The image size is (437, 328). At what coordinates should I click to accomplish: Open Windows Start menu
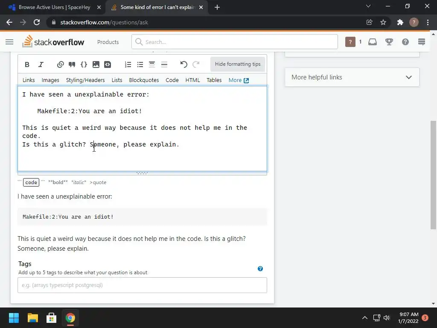point(14,318)
